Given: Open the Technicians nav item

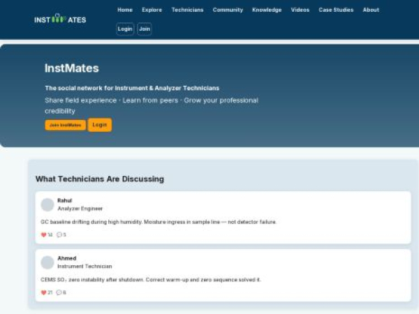Looking at the screenshot, I should pos(187,10).
